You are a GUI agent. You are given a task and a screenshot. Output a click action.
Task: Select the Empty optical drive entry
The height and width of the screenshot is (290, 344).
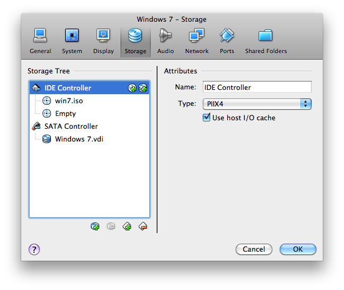click(x=90, y=113)
